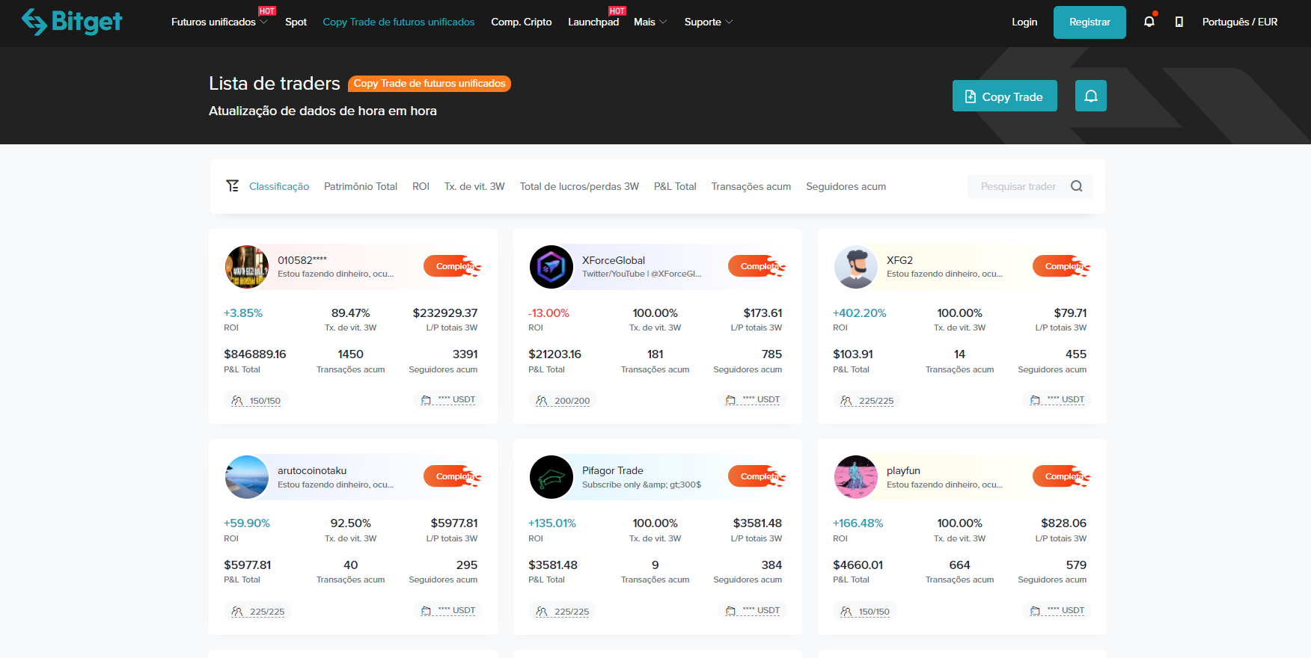Click the orange Copy Trade de futuros unificados tag
The height and width of the screenshot is (658, 1311).
click(x=430, y=84)
